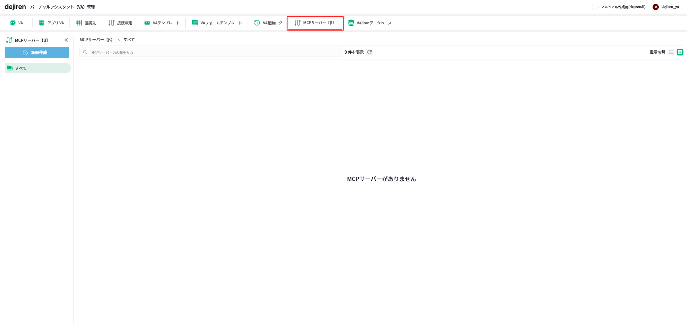Click the すべて breadcrumb link
This screenshot has width=687, height=326.
tap(129, 40)
